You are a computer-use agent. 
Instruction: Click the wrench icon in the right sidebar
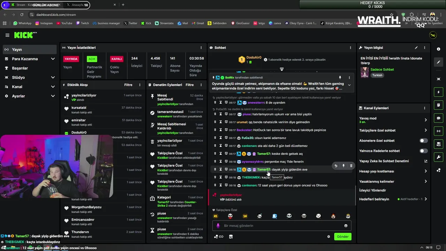pos(438,157)
